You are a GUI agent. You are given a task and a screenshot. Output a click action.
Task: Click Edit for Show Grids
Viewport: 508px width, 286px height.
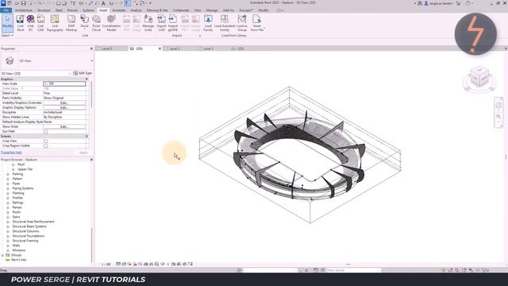point(64,126)
